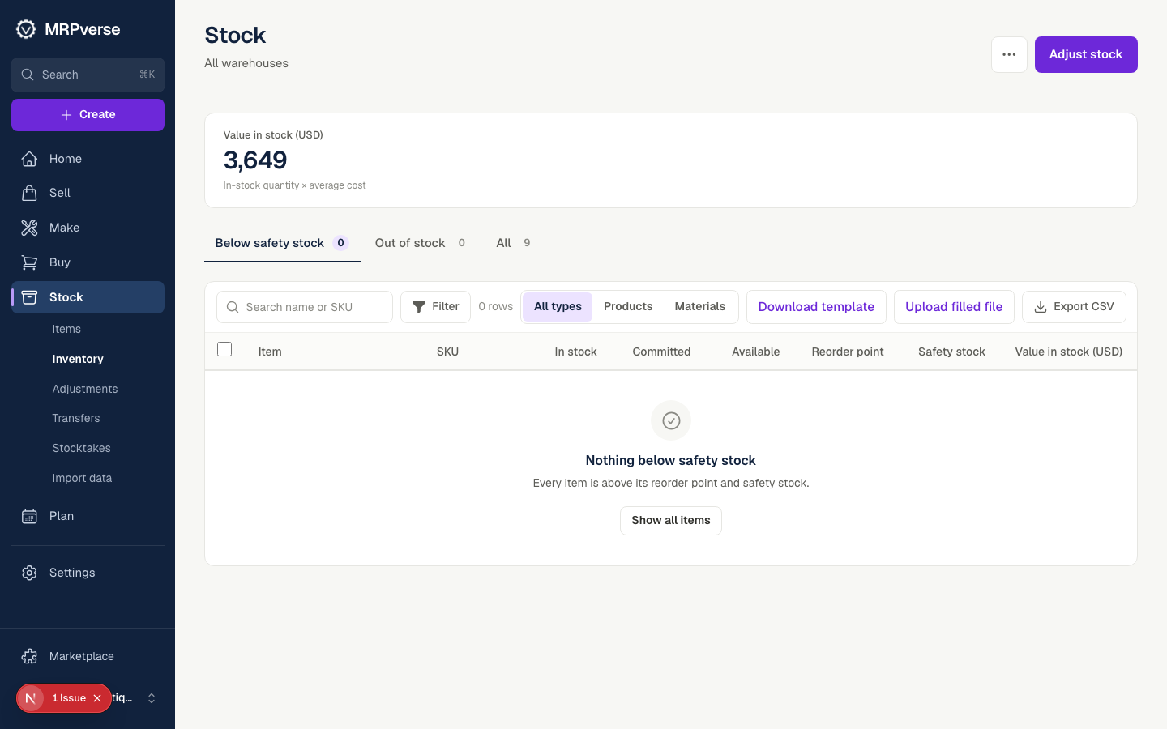Click Show all items button

671,521
